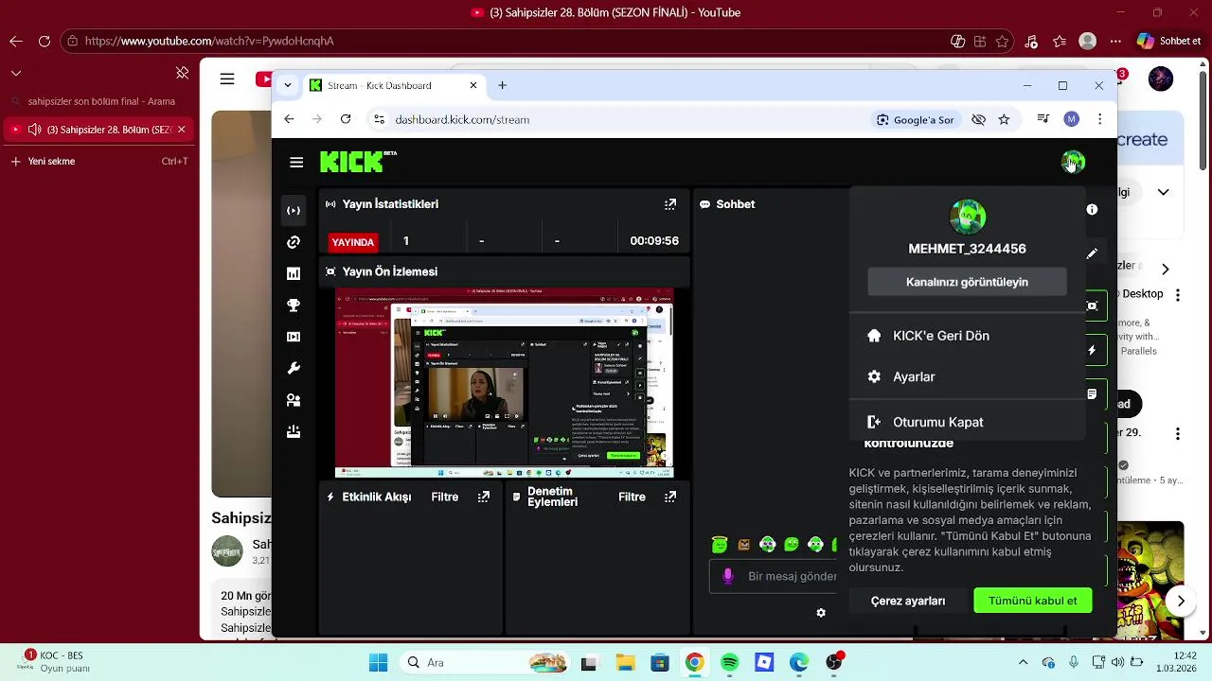Open the Etkinlik Akışı Filtre dropdown

tap(444, 497)
